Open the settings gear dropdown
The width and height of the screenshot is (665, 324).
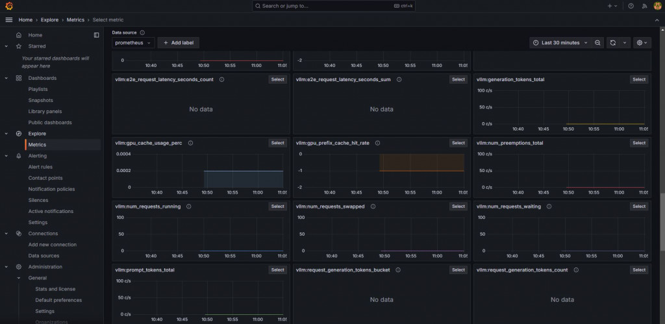(x=642, y=43)
